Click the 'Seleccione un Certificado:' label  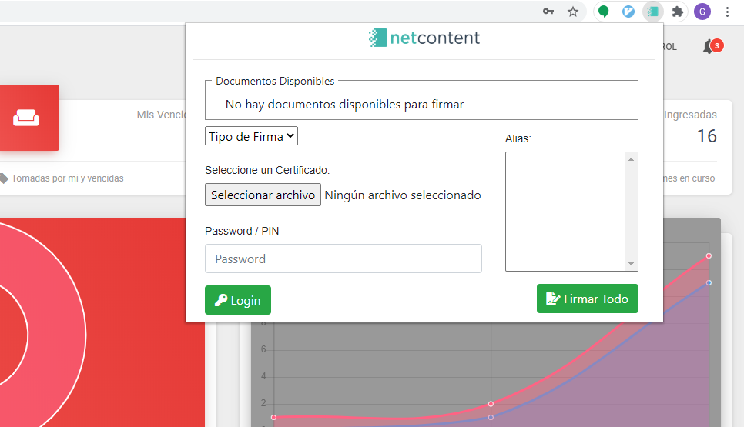pyautogui.click(x=267, y=170)
